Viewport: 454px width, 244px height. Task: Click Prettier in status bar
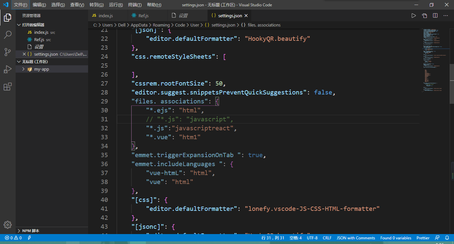pos(423,238)
